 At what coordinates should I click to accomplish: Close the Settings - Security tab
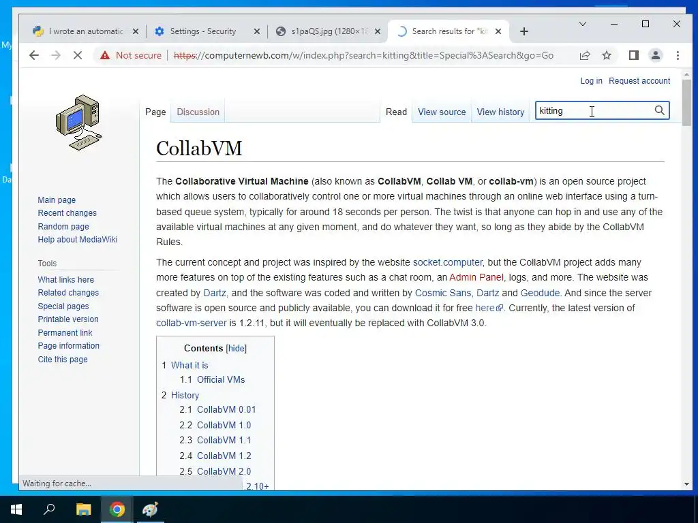pyautogui.click(x=257, y=31)
